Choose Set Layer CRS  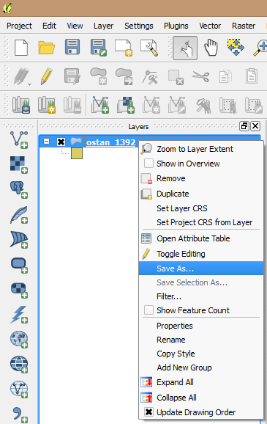point(201,208)
